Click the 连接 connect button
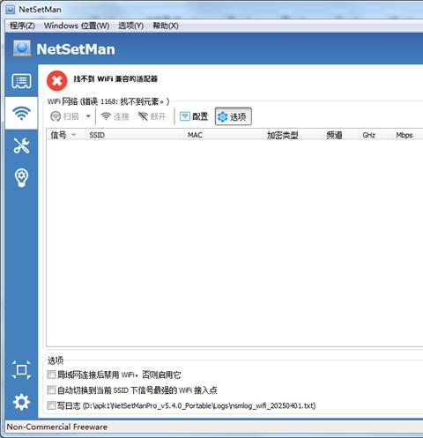The width and height of the screenshot is (423, 438). click(x=115, y=116)
